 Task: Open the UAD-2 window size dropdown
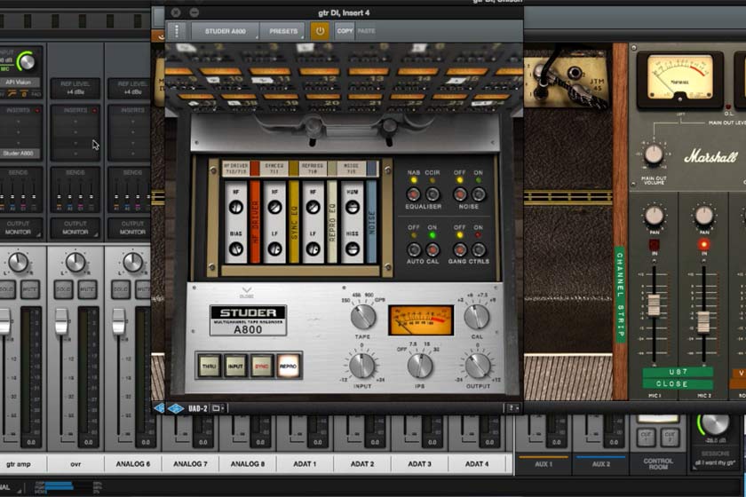[x=218, y=408]
